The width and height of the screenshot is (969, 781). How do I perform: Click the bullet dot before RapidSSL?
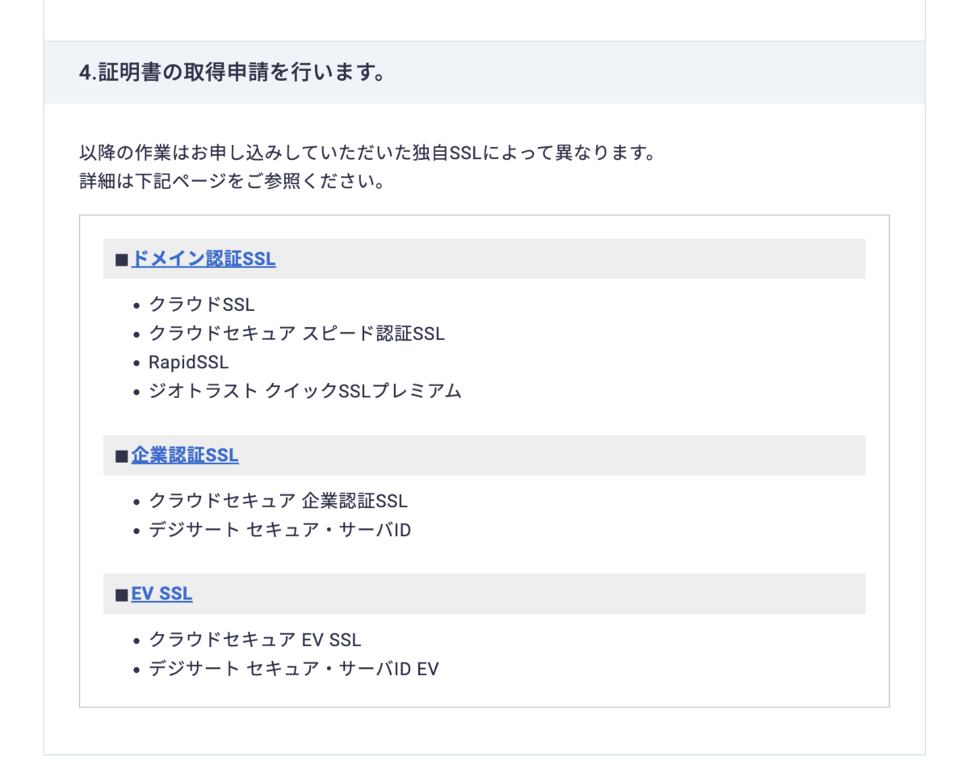pyautogui.click(x=137, y=363)
